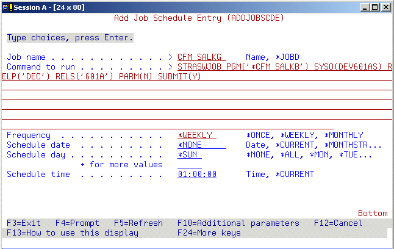This screenshot has width=394, height=249.
Task: Click the first blank command line
Action: [195, 86]
